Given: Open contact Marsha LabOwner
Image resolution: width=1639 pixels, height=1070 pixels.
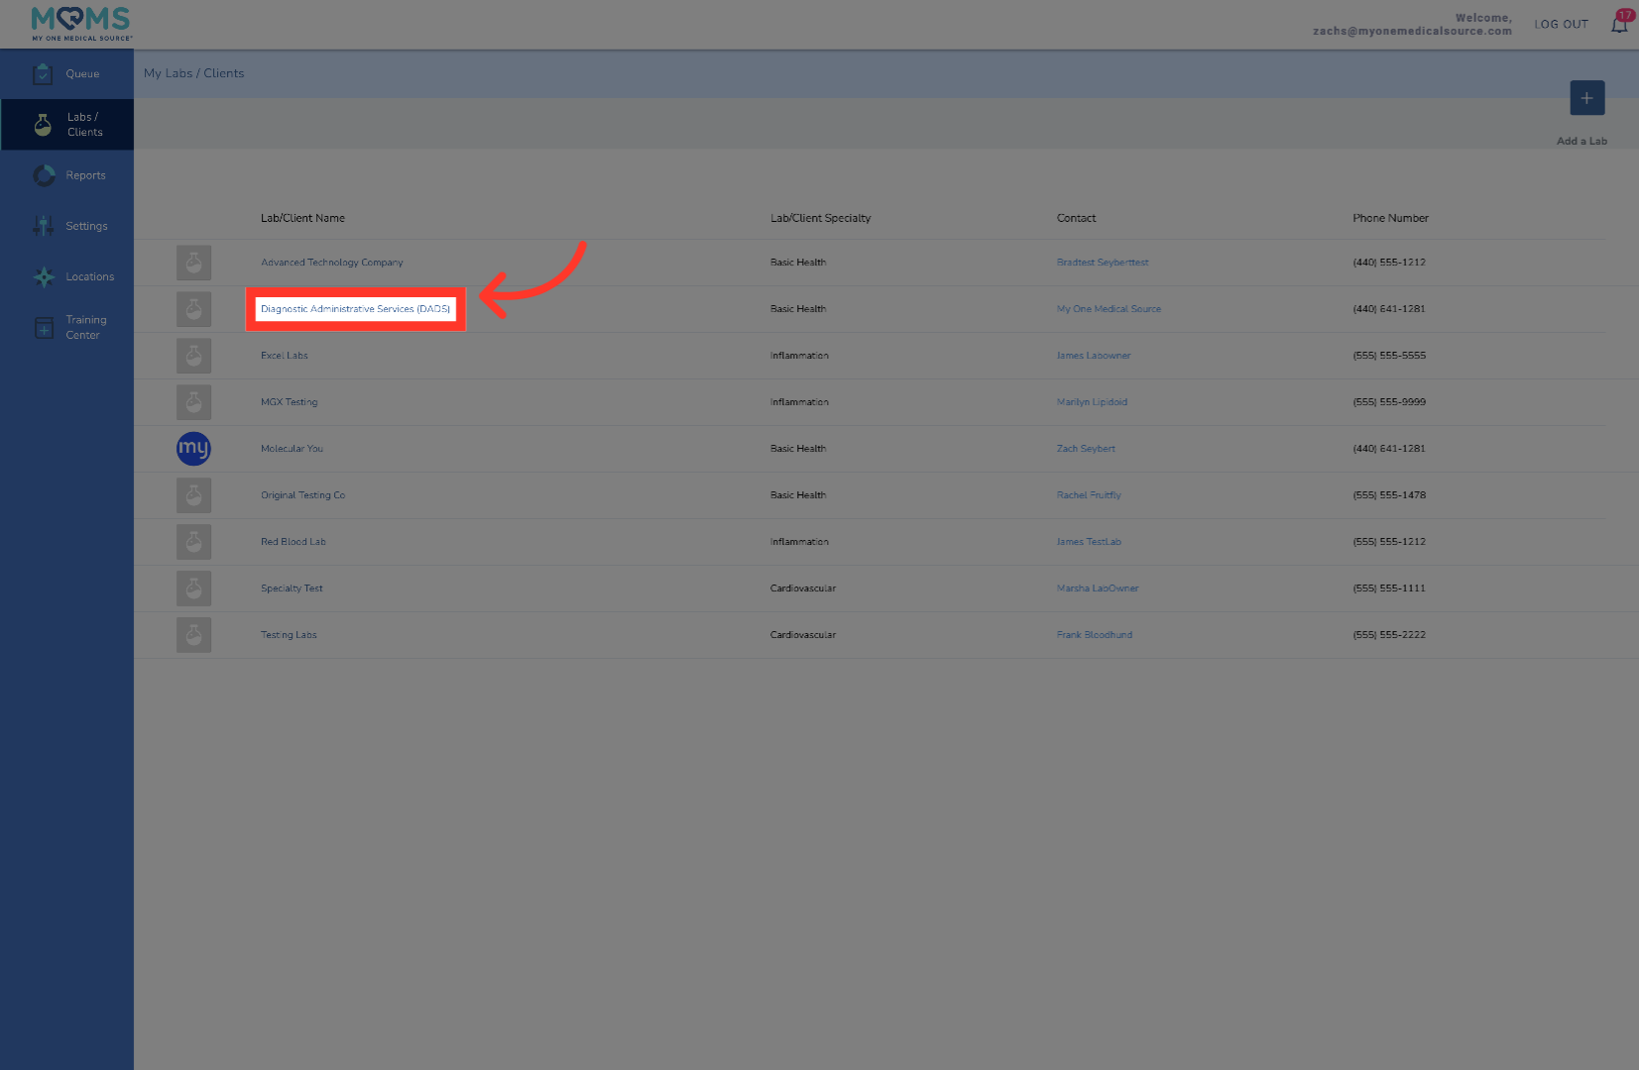Looking at the screenshot, I should (1098, 588).
